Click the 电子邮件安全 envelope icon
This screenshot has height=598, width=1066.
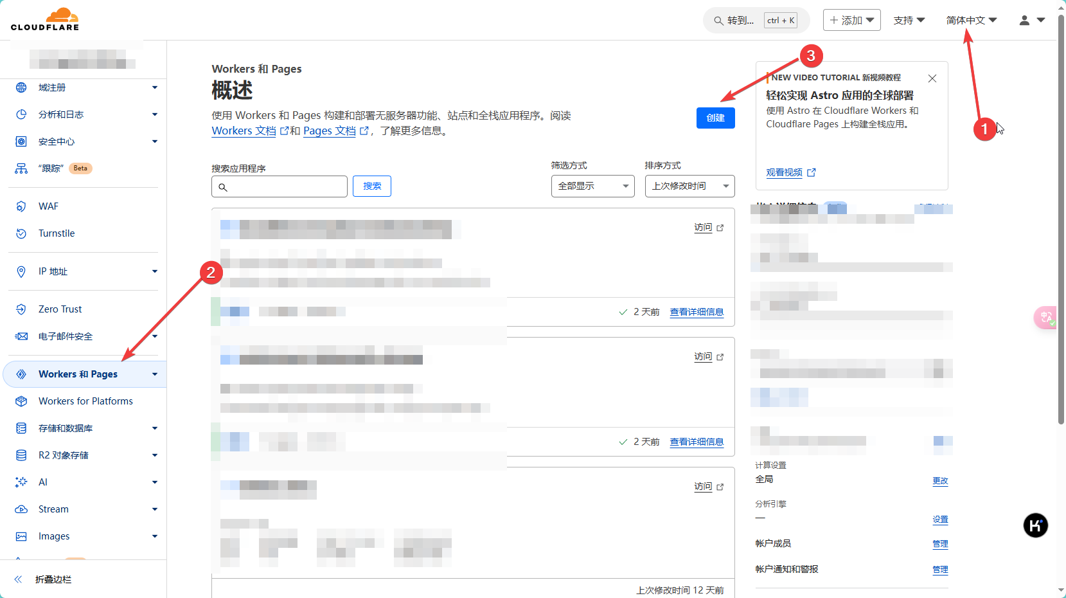pos(21,336)
